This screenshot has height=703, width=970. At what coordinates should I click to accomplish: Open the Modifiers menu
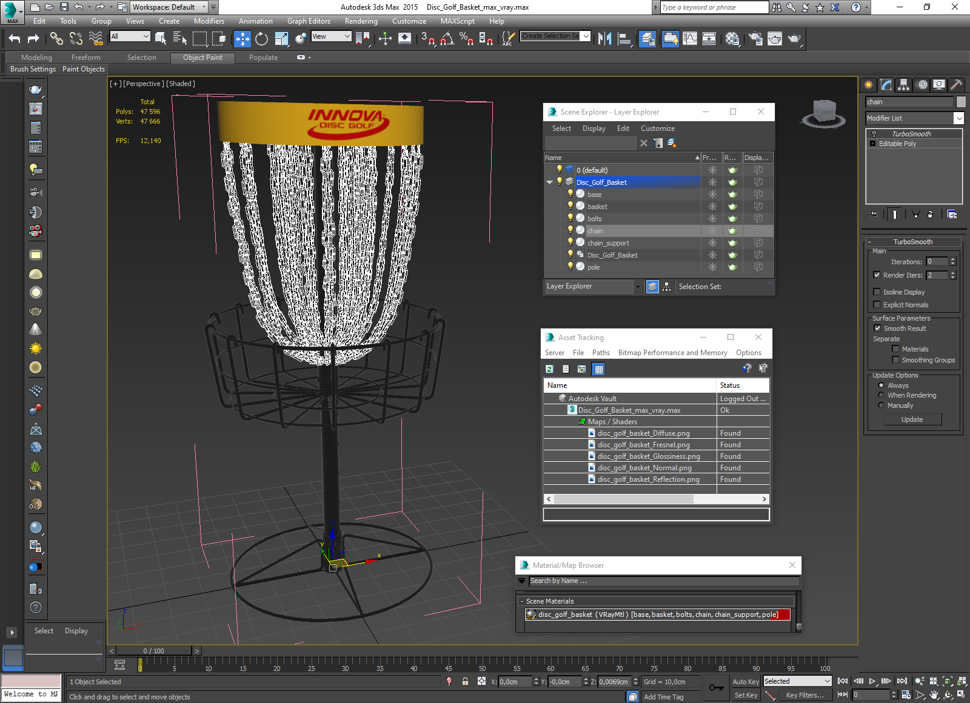tap(209, 21)
